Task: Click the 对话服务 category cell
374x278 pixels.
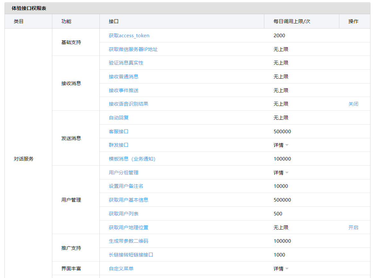Action: (x=24, y=159)
